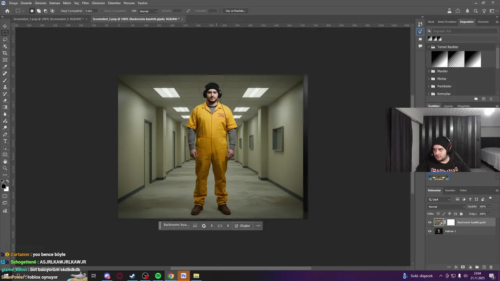Open the layer blend mode dropdown

click(x=446, y=207)
